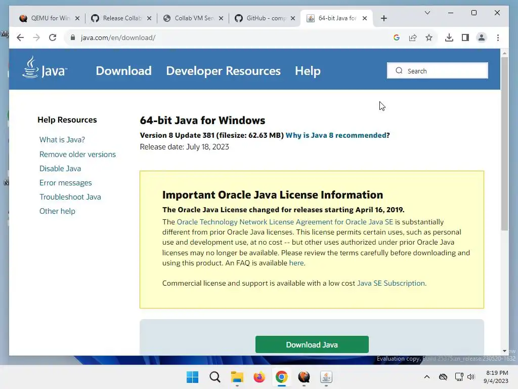Viewport: 518px width, 389px height.
Task: Click the padlock site info icon
Action: pyautogui.click(x=73, y=37)
